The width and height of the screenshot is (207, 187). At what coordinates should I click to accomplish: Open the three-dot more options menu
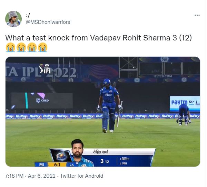point(197,15)
